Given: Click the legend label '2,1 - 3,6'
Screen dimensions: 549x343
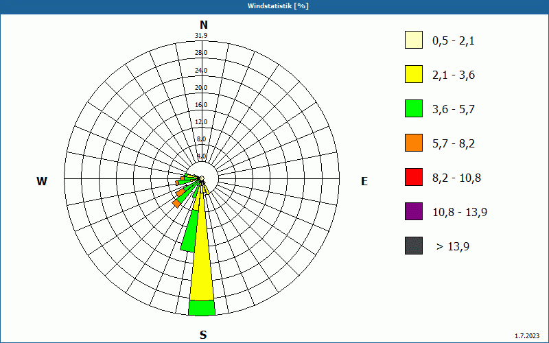Looking at the screenshot, I should [x=454, y=75].
